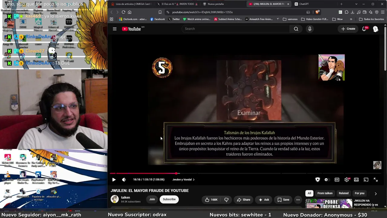Open the Outlook.com bookmark
The width and height of the screenshot is (387, 218).
(x=133, y=19)
